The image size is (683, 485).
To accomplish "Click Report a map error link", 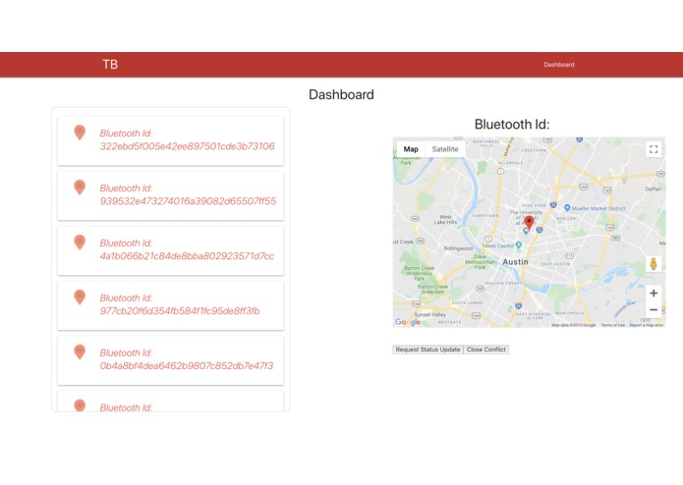I will coord(647,325).
